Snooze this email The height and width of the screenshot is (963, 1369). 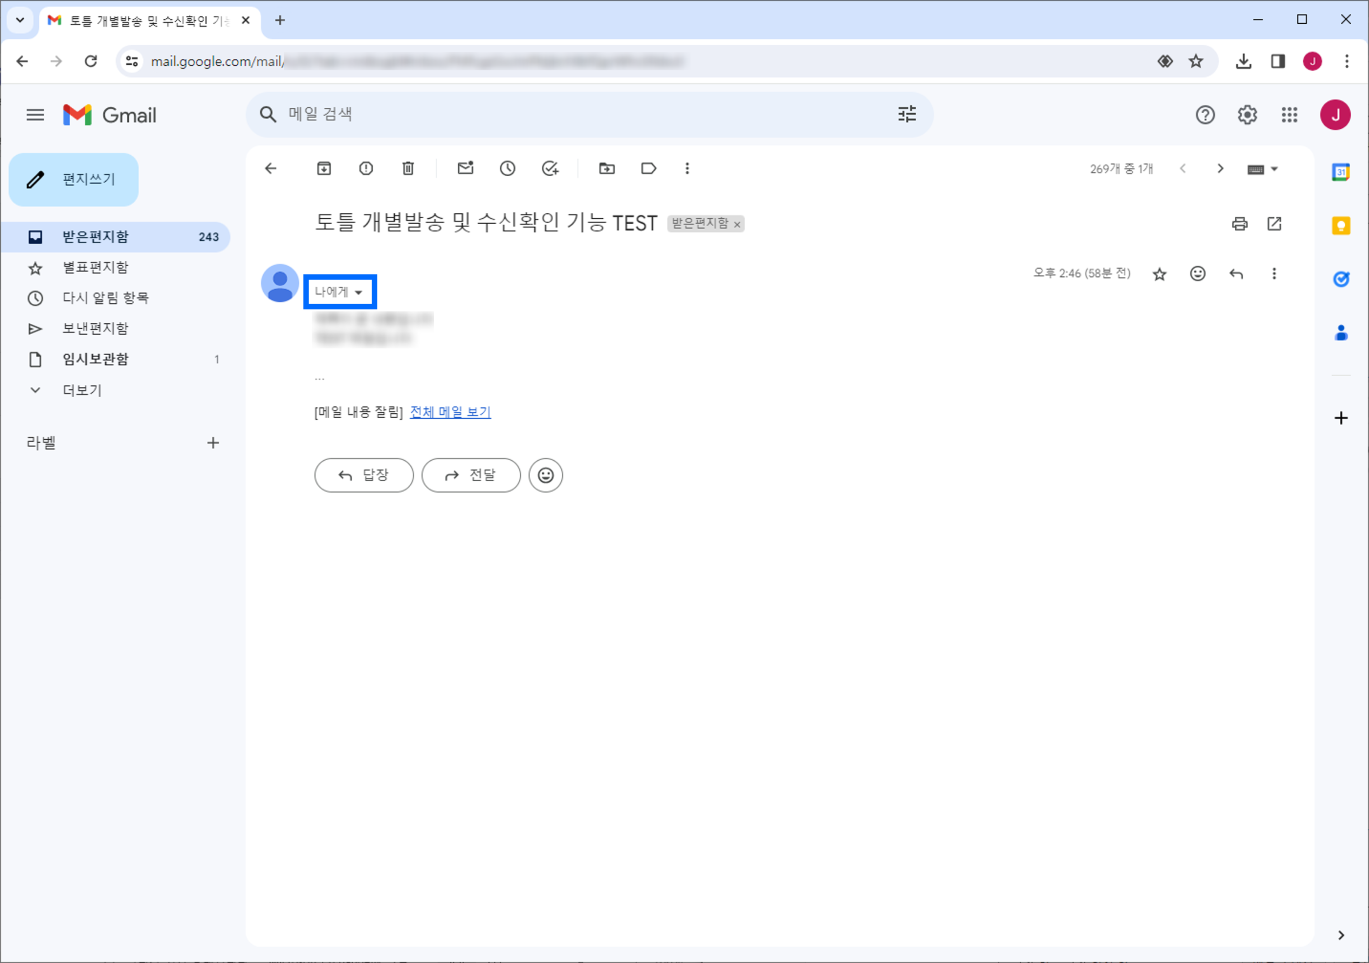tap(507, 168)
